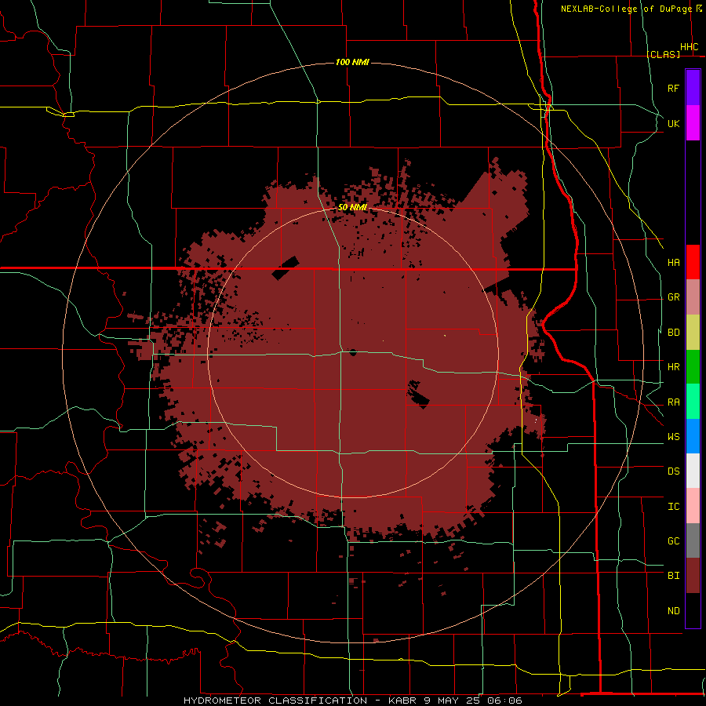This screenshot has height=706, width=706.
Task: Click the "HA" legend label
Action: coord(674,263)
